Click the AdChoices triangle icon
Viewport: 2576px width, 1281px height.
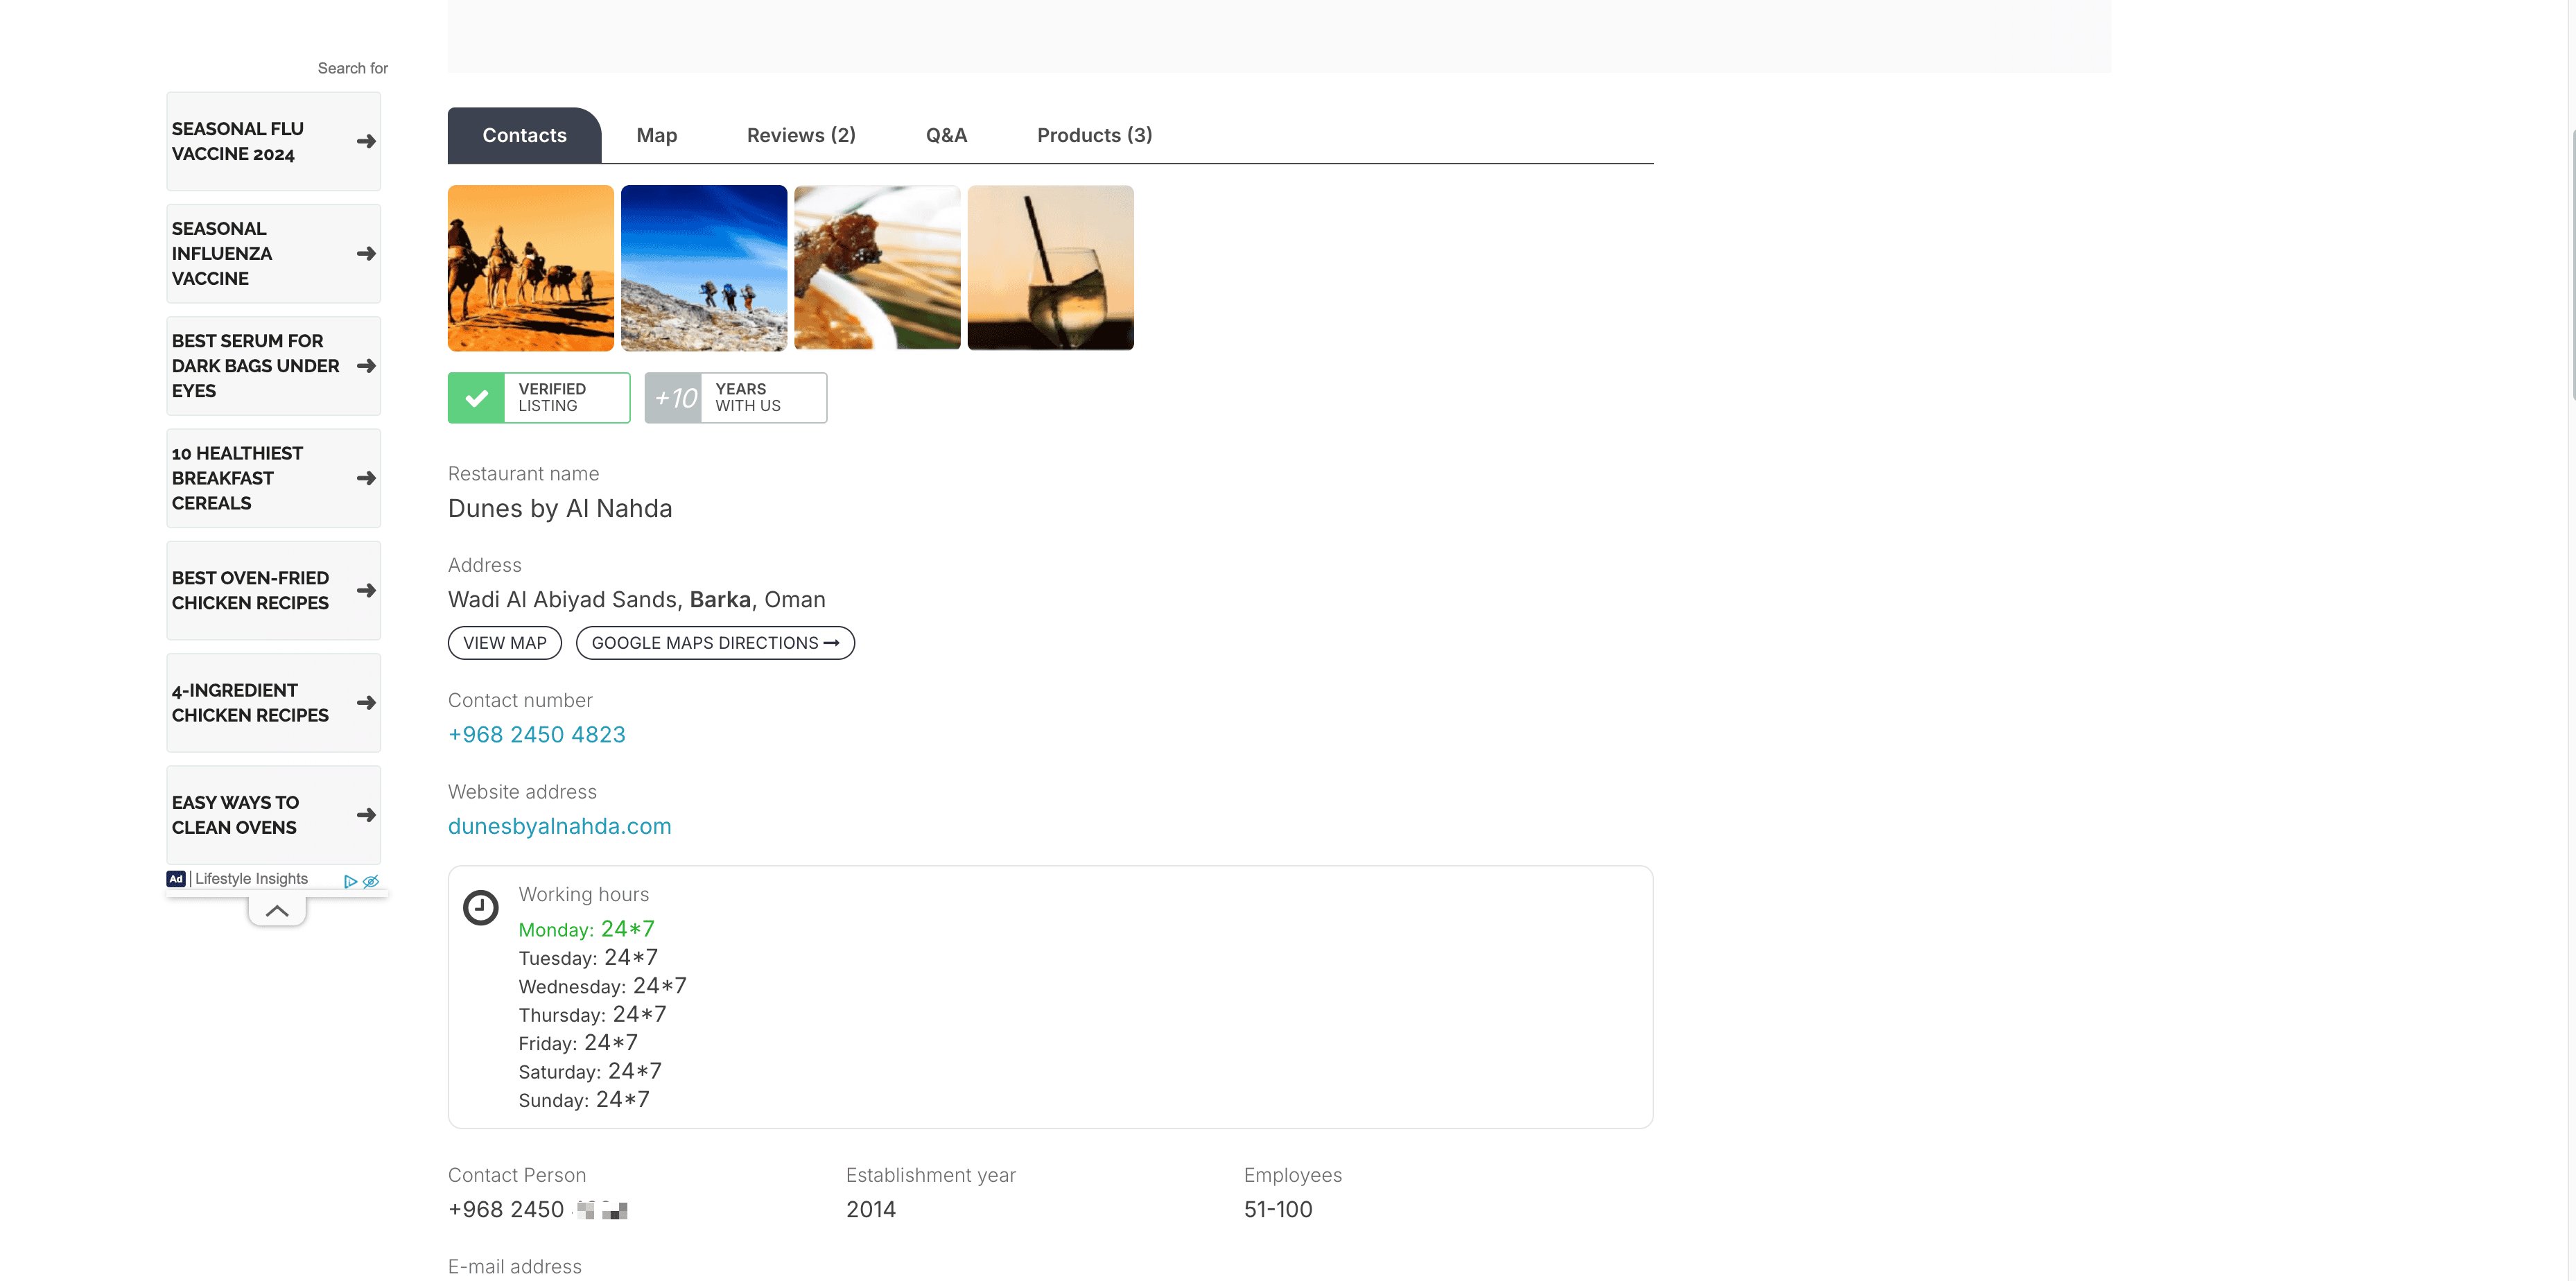[x=350, y=881]
